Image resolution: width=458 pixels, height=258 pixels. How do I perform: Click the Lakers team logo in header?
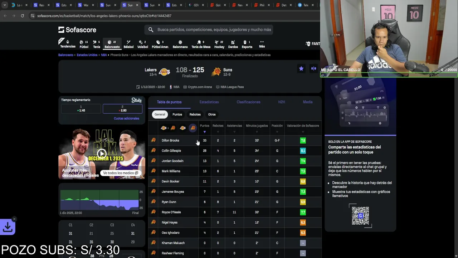(x=164, y=72)
